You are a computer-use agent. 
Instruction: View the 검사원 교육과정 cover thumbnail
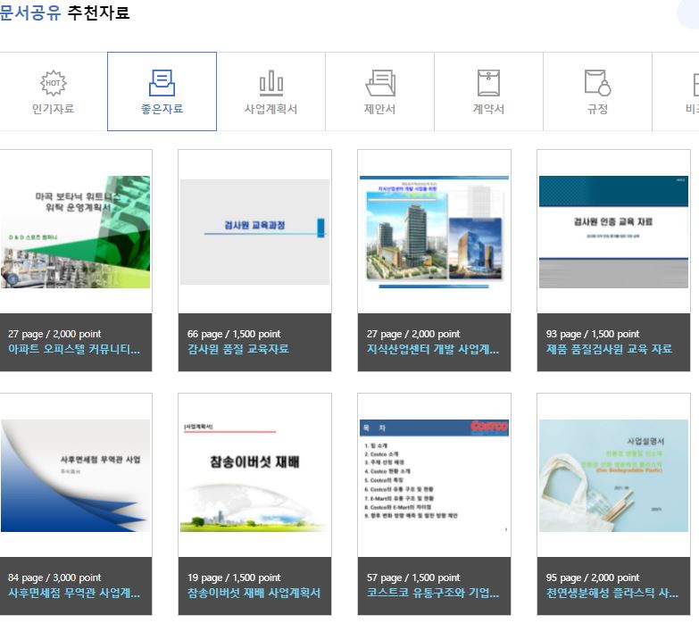pyautogui.click(x=254, y=232)
